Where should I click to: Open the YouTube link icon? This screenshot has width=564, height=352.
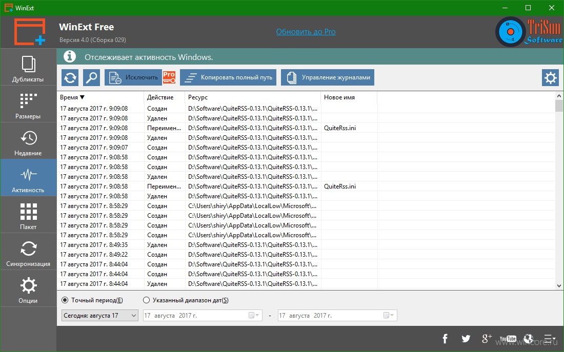click(x=508, y=339)
